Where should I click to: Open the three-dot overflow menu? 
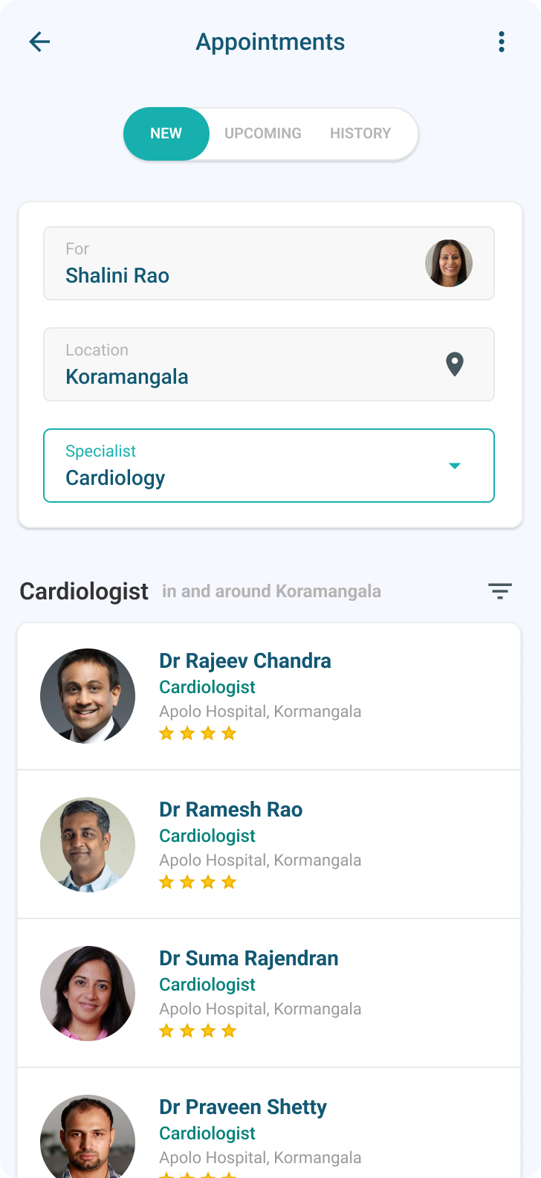502,42
